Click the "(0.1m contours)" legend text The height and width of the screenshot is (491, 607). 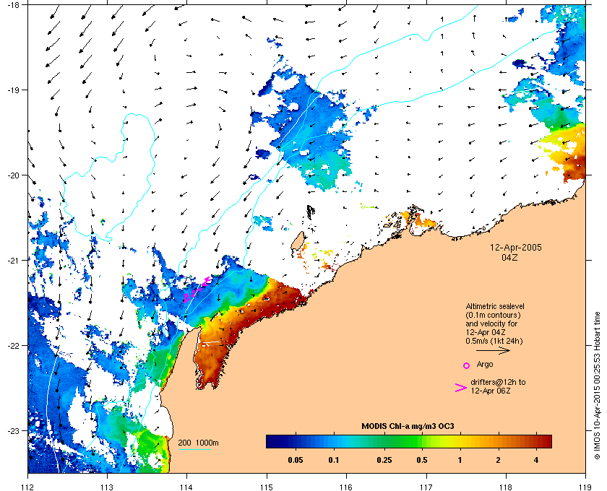(x=493, y=315)
